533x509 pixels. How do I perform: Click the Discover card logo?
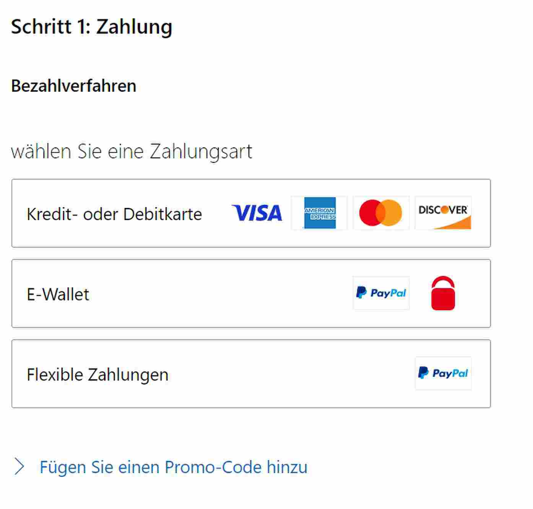tap(443, 213)
